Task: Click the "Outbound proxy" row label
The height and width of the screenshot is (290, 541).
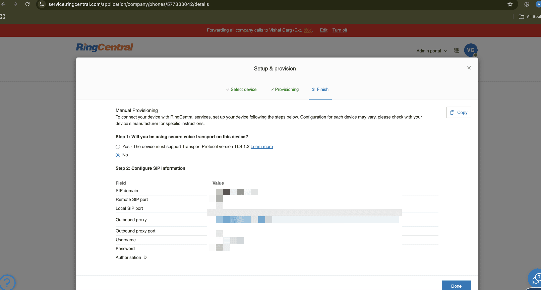Action: coord(131,220)
